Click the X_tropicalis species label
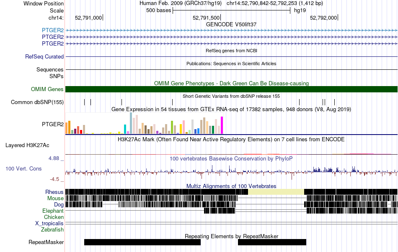 (x=49, y=224)
